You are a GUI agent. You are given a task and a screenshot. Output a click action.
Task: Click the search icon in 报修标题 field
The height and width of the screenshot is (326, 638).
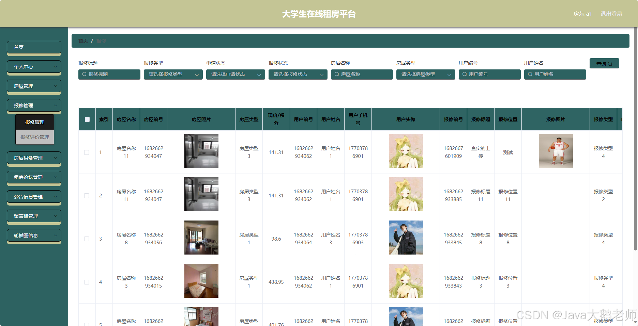tap(84, 74)
